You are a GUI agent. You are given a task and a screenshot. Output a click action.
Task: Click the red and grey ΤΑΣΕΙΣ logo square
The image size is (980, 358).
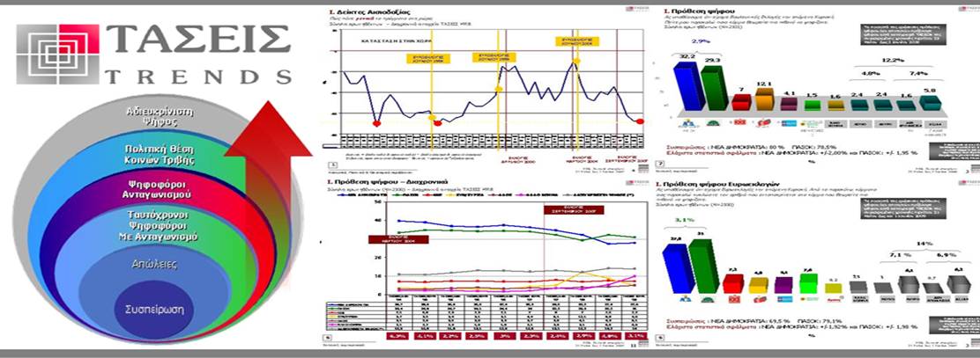click(57, 55)
